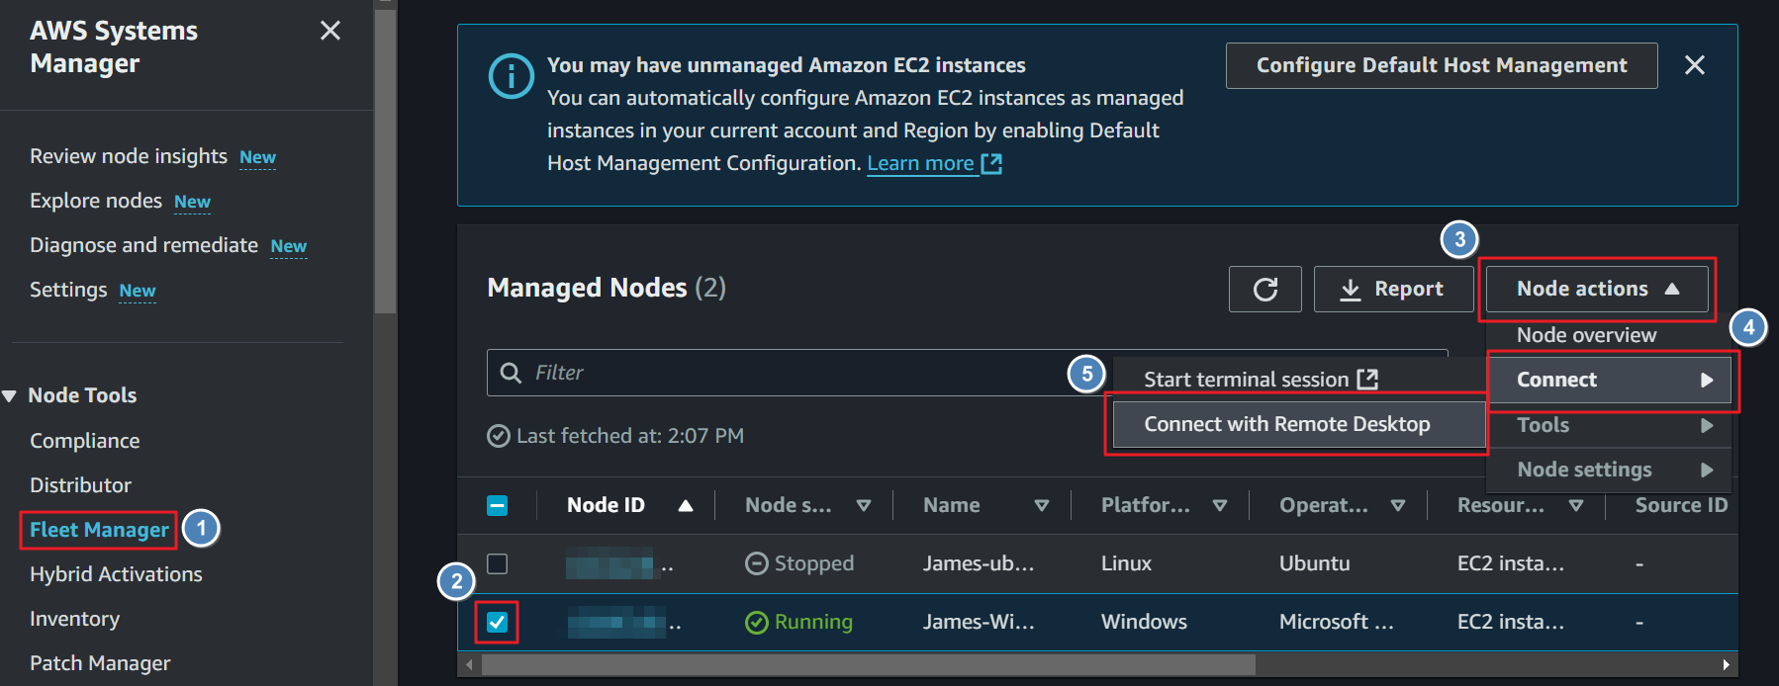Open the Resour... column sort dropdown
1779x686 pixels.
(1576, 505)
